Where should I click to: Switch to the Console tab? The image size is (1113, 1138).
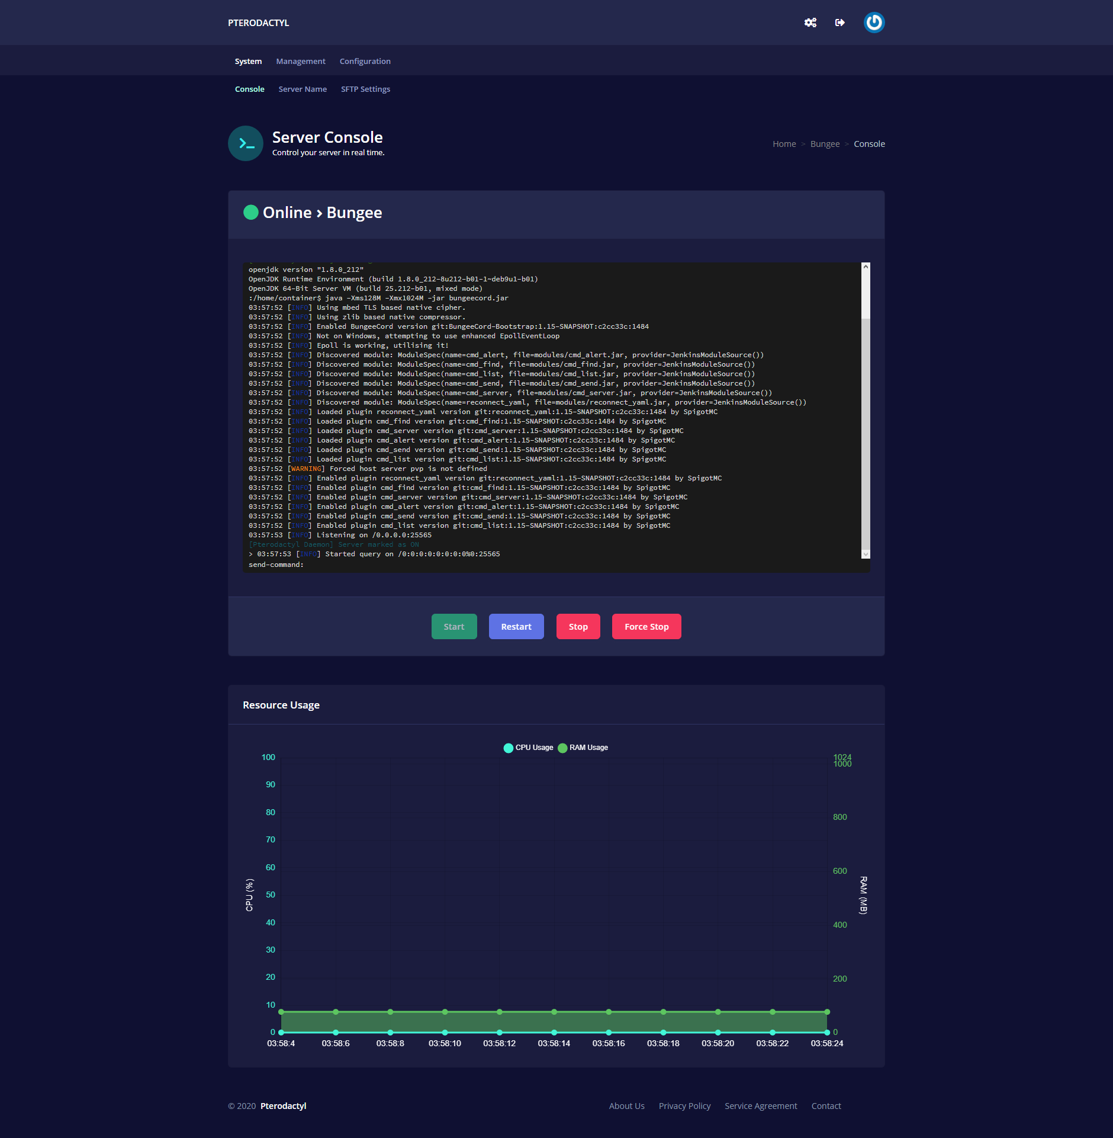tap(250, 89)
